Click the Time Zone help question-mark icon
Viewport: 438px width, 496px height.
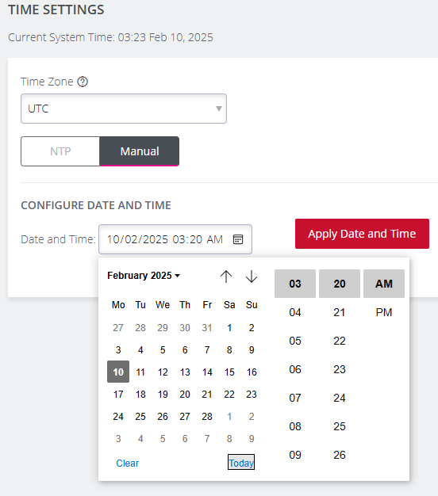click(x=83, y=82)
